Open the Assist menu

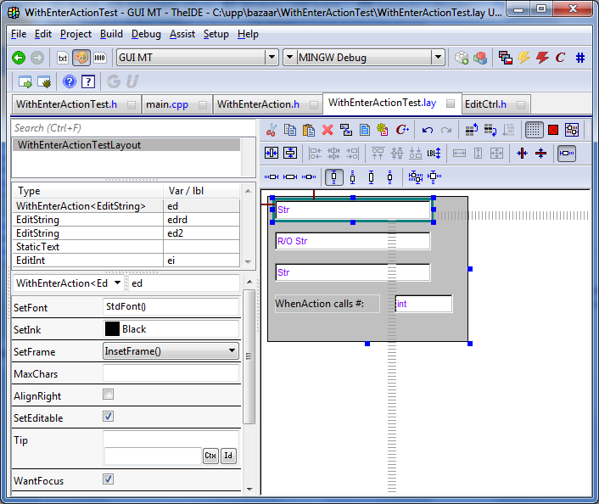pyautogui.click(x=182, y=34)
